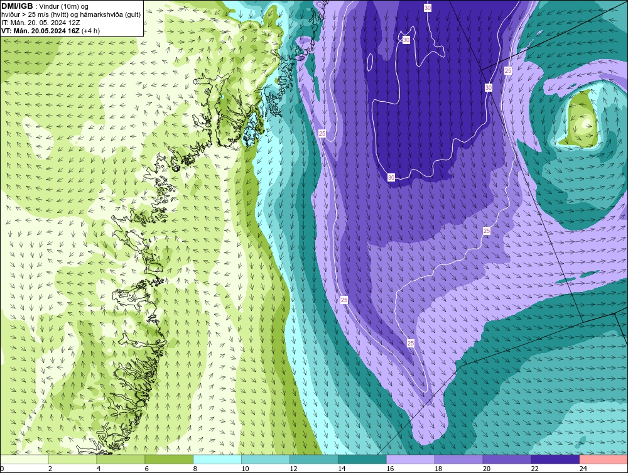
Task: Click the legend scale value 8
Action: (195, 469)
